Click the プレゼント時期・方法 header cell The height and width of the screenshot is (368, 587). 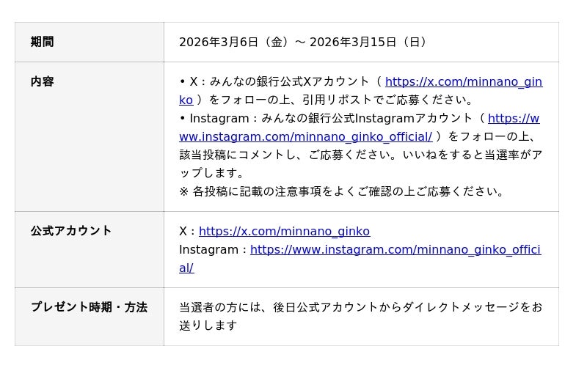pos(89,307)
